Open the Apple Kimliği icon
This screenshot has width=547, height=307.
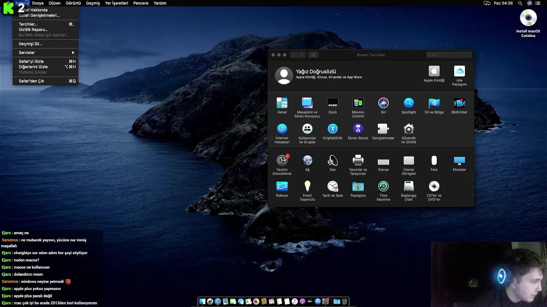click(x=434, y=74)
